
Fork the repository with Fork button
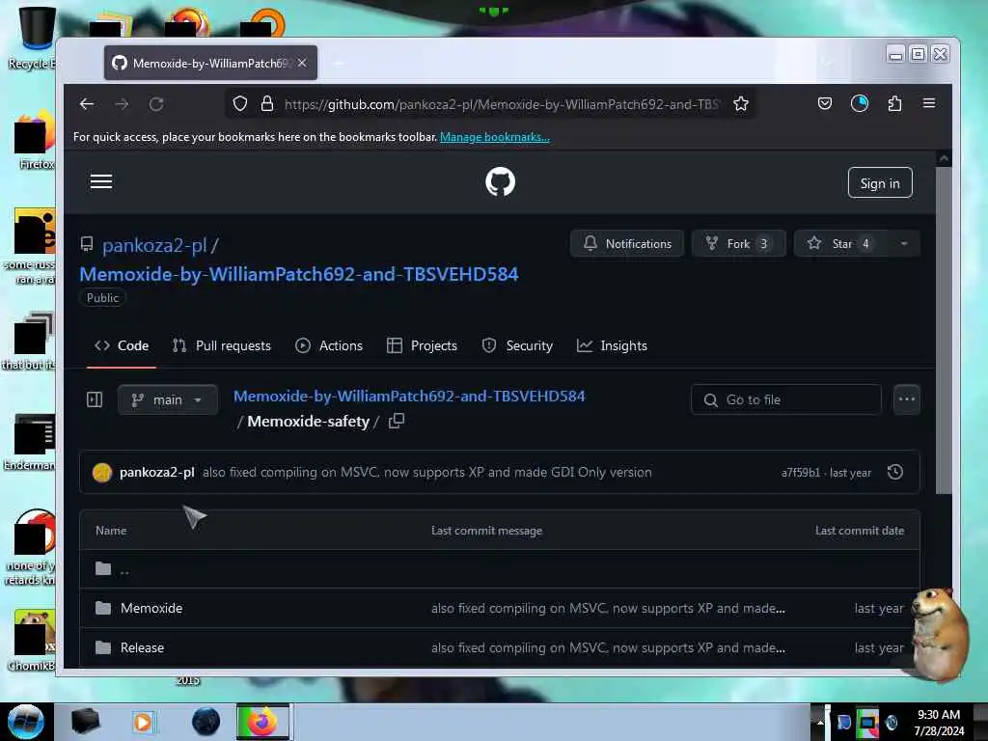tap(738, 244)
